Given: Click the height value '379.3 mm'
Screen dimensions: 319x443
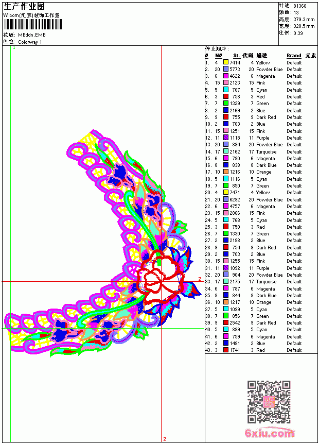Looking at the screenshot, I should [304, 20].
